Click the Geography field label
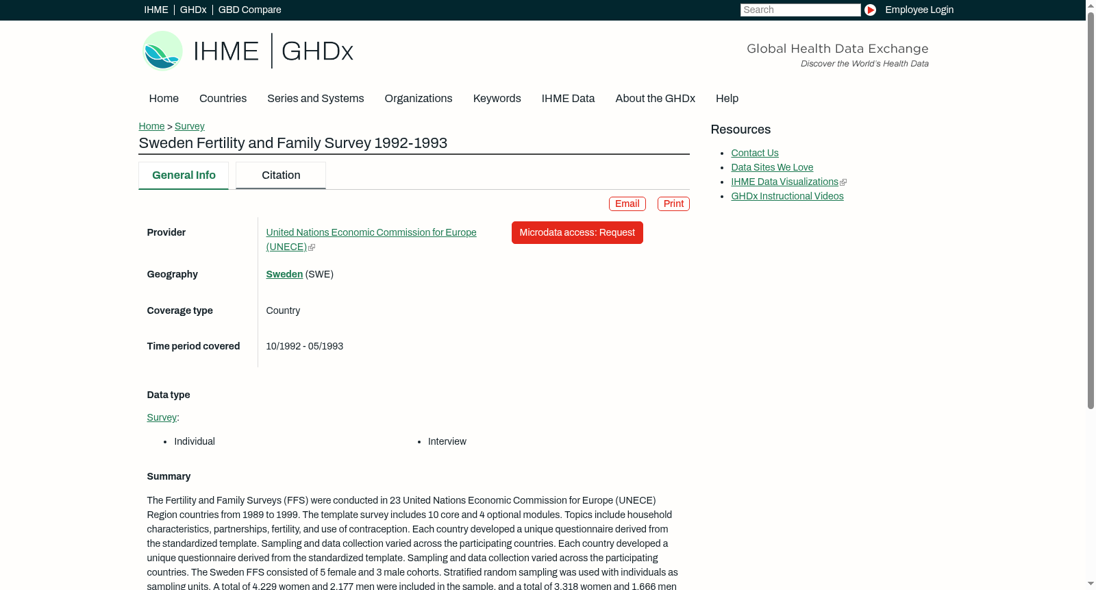This screenshot has height=590, width=1096. pos(173,274)
